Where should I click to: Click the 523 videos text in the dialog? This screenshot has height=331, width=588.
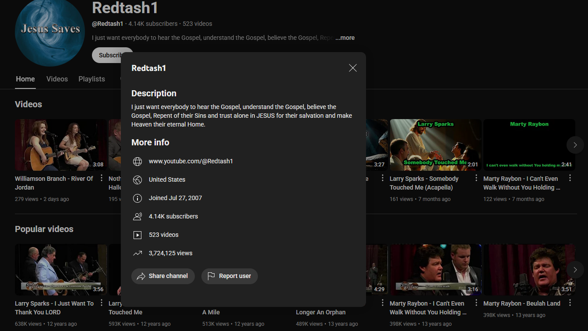[x=164, y=235]
